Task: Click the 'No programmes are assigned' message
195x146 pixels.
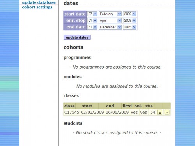Action: pos(117,67)
